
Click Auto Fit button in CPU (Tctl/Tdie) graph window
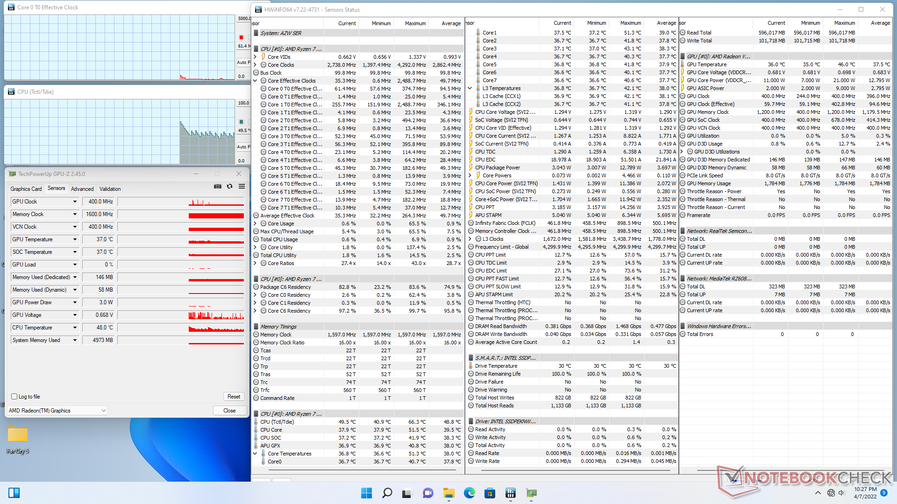(x=243, y=147)
